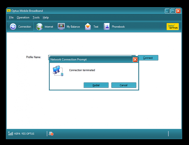The width and height of the screenshot is (189, 145).
Task: Click the Connection refresh arrows icon
Action: pos(13,27)
